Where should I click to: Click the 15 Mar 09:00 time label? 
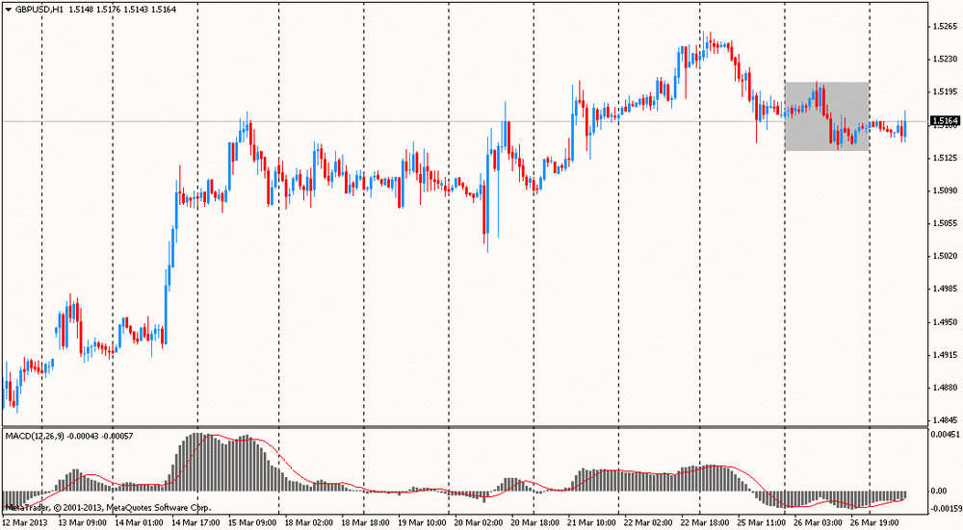[251, 522]
